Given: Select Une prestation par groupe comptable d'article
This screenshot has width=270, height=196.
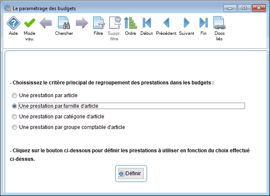Looking at the screenshot, I should tap(68, 127).
